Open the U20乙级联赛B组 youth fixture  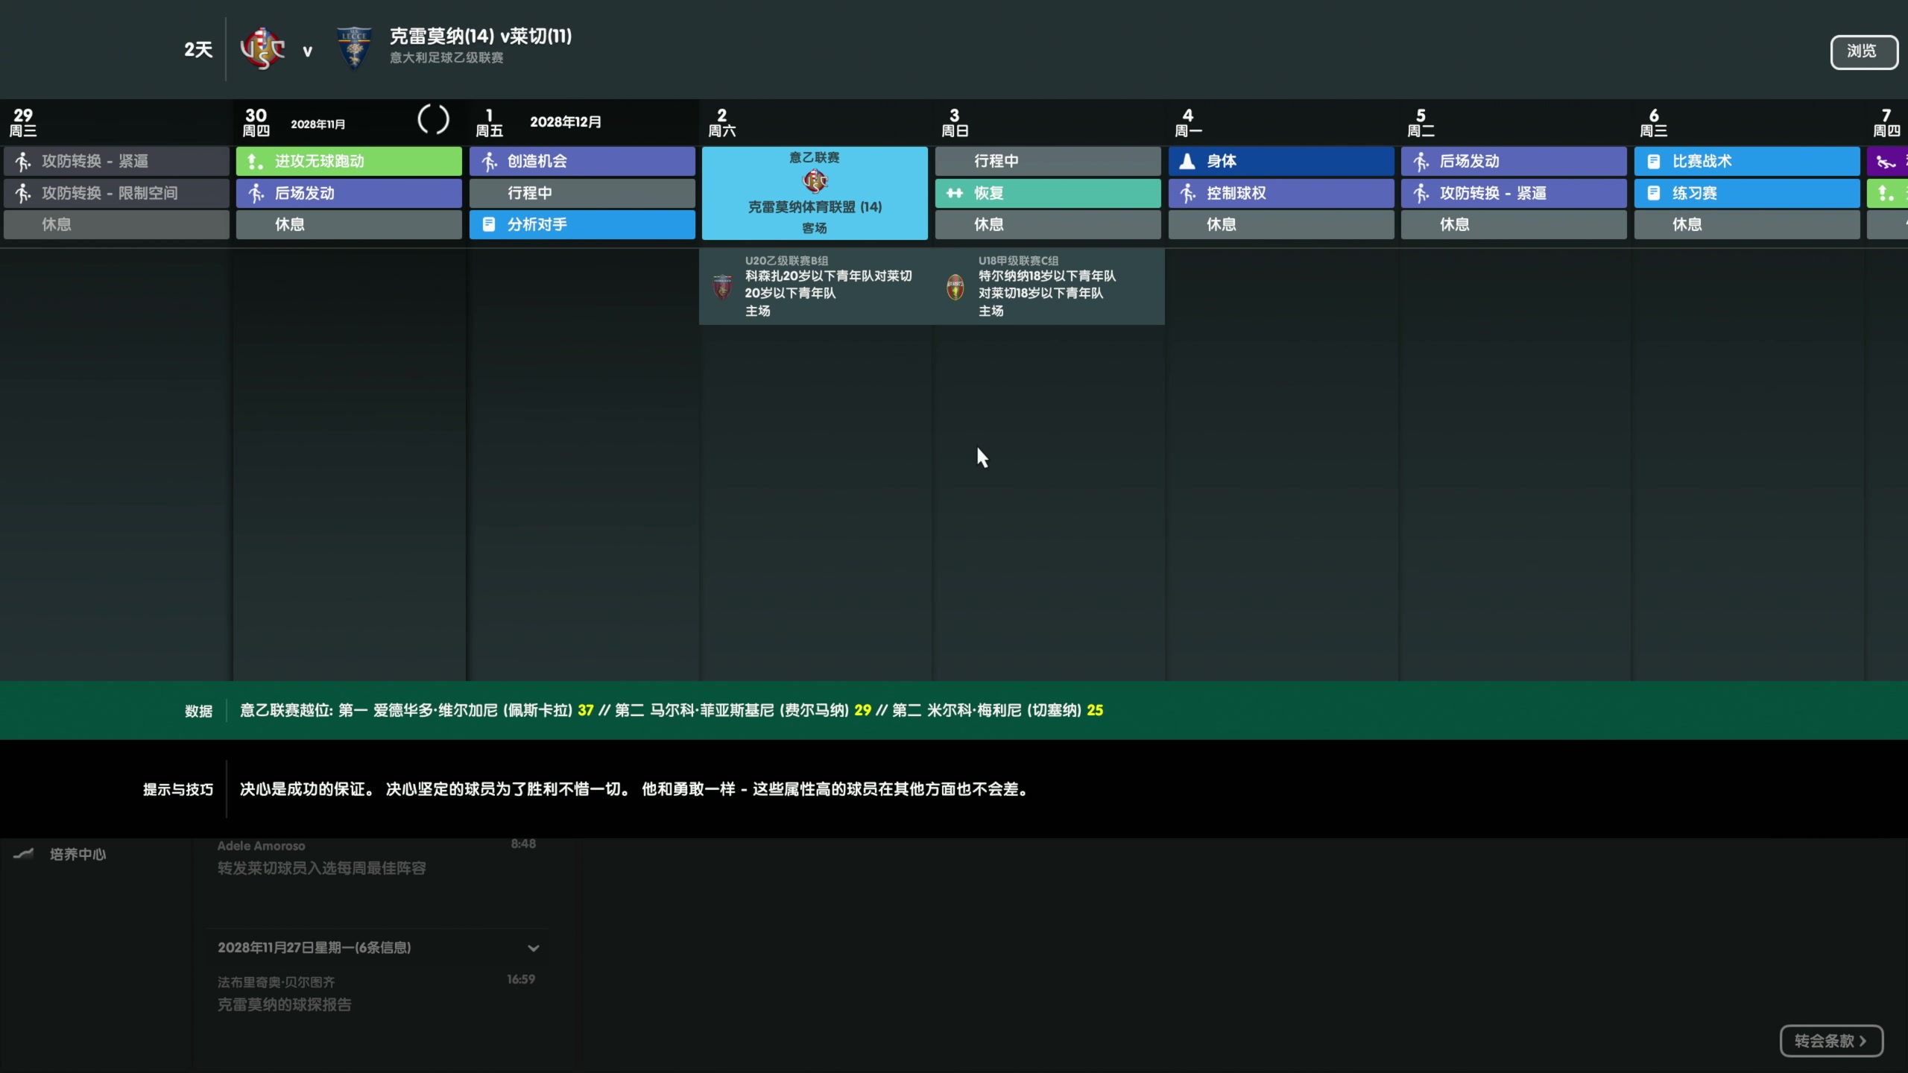[x=815, y=286]
